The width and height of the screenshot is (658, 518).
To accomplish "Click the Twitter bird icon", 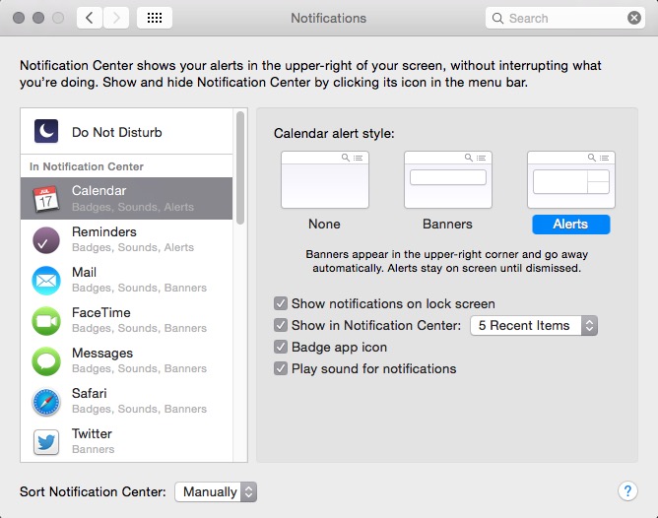I will click(x=46, y=442).
